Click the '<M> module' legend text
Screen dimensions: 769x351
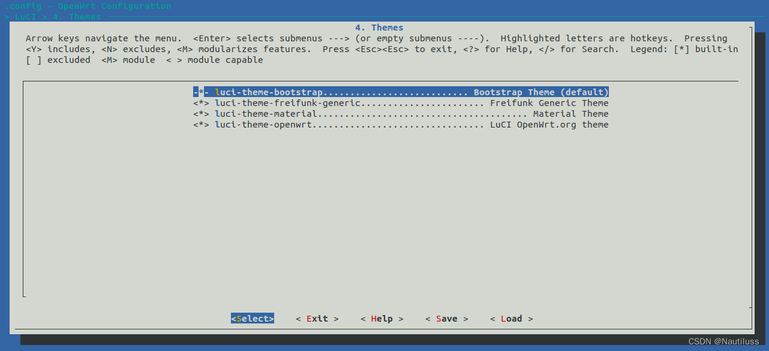128,60
